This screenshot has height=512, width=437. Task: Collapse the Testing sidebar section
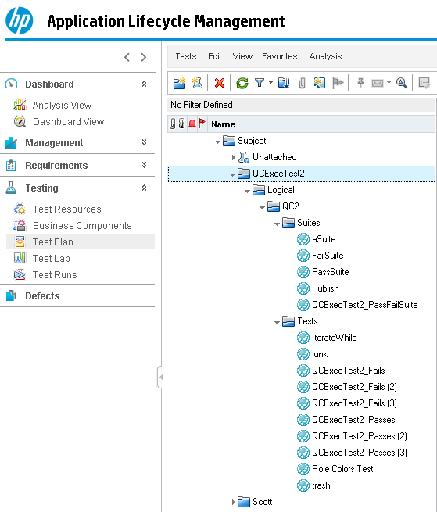click(x=144, y=188)
